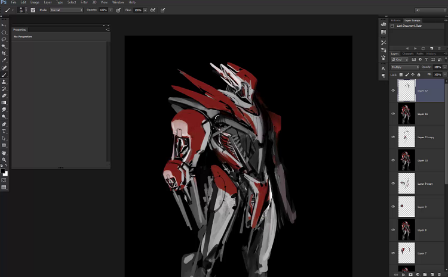Image resolution: width=448 pixels, height=277 pixels.
Task: Select the Eraser tool
Action: coord(4,96)
